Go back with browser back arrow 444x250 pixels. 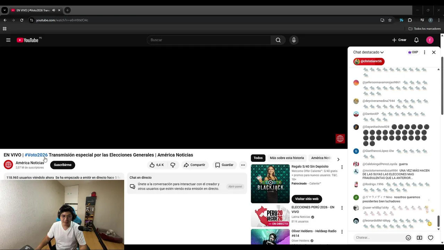[5, 20]
